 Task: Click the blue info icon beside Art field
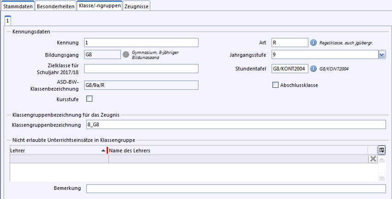coord(314,43)
